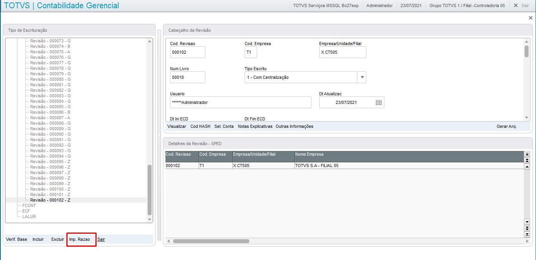536x260 pixels.
Task: Select tree item Revisão - 000074 - B
Action: coord(50,46)
